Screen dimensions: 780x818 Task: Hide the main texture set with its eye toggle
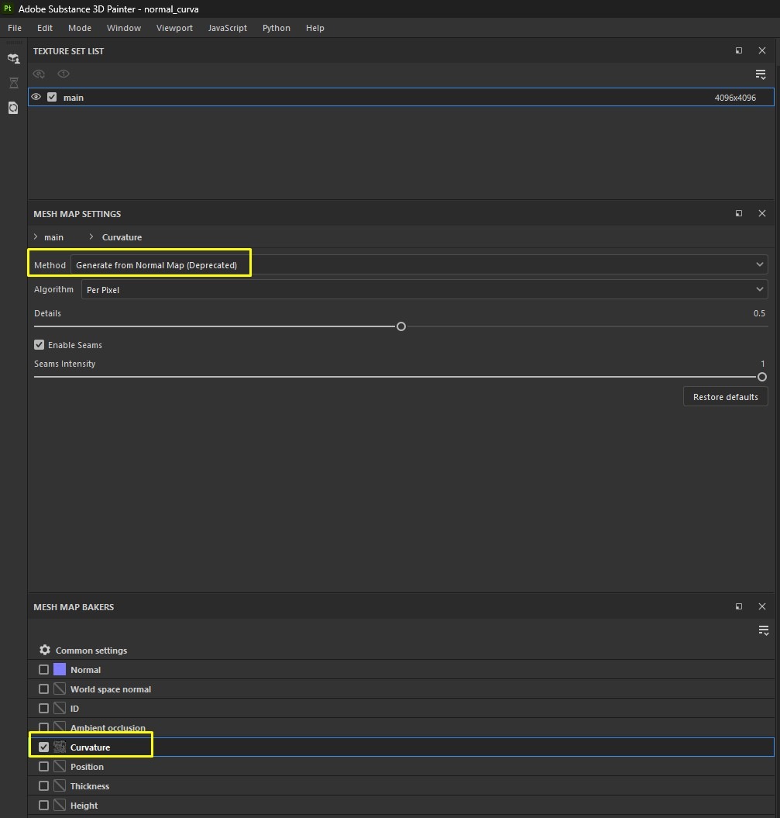point(36,97)
